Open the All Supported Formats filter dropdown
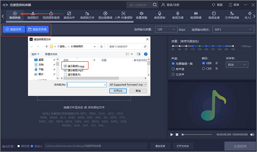This screenshot has height=152, width=257. (128, 85)
